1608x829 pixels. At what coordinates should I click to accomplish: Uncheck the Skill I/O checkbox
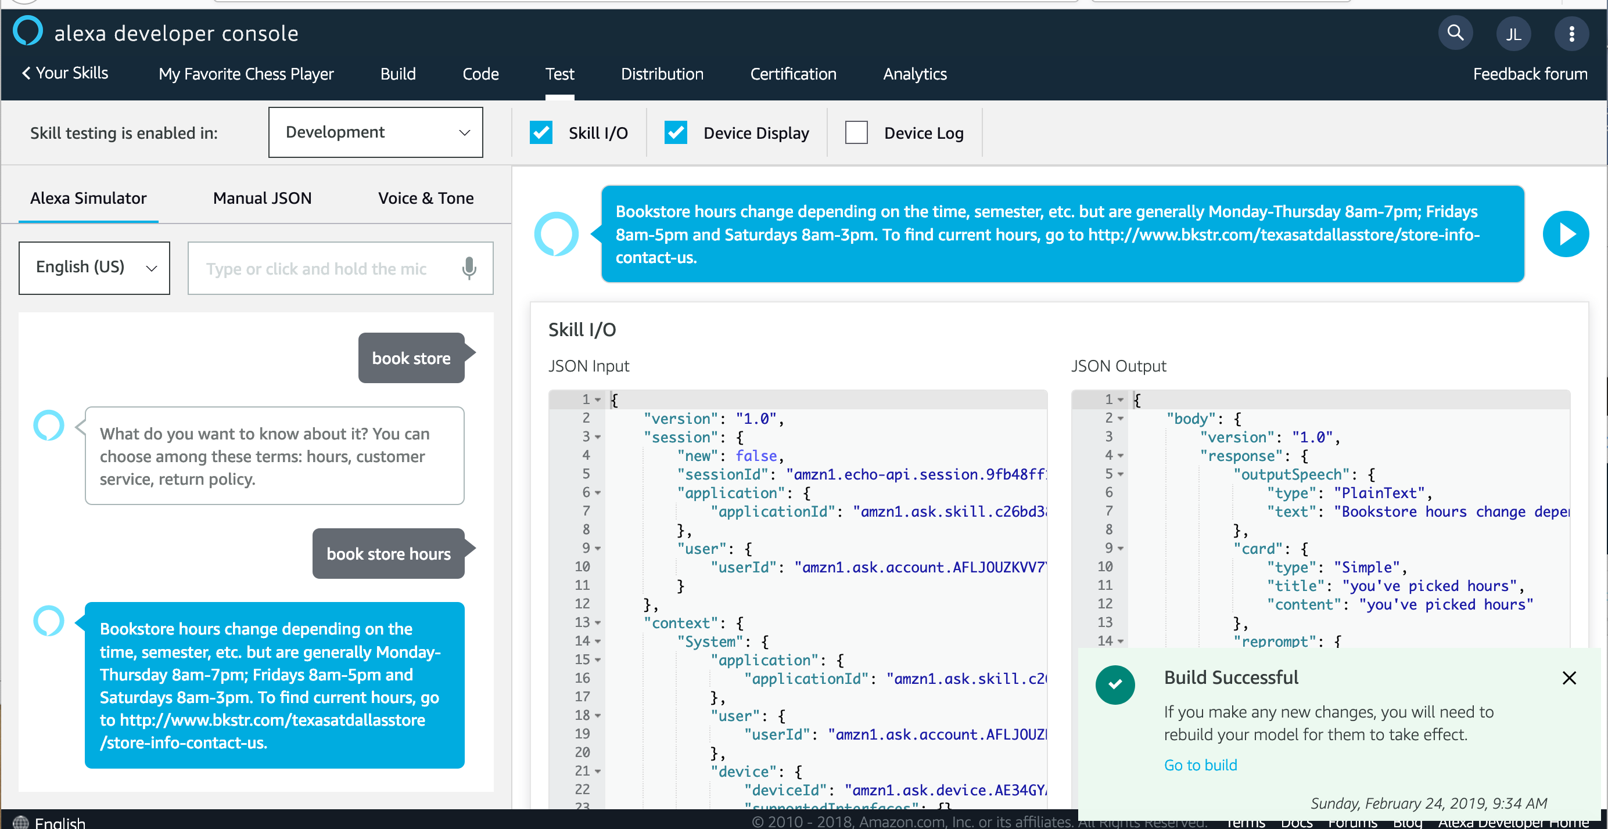pos(541,133)
